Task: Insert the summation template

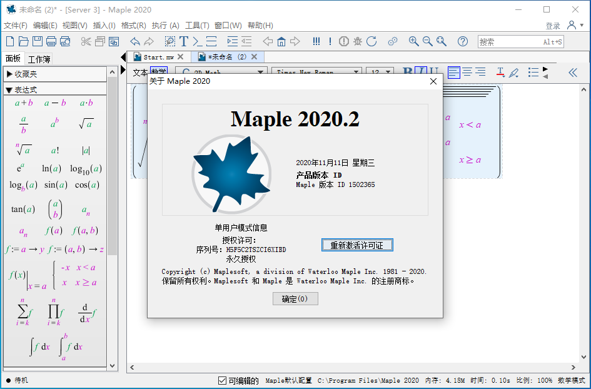Action: 24,312
